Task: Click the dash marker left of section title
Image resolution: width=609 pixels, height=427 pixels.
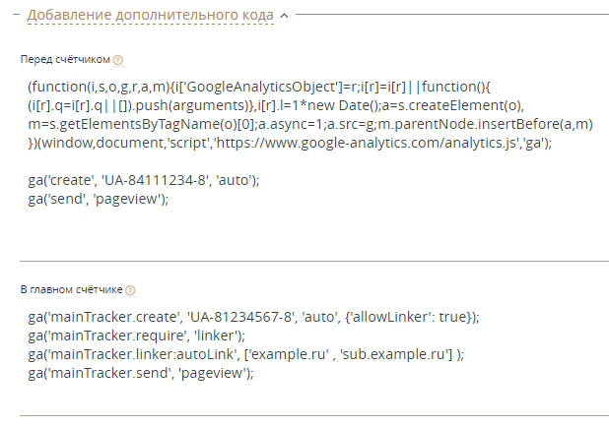Action: [16, 15]
